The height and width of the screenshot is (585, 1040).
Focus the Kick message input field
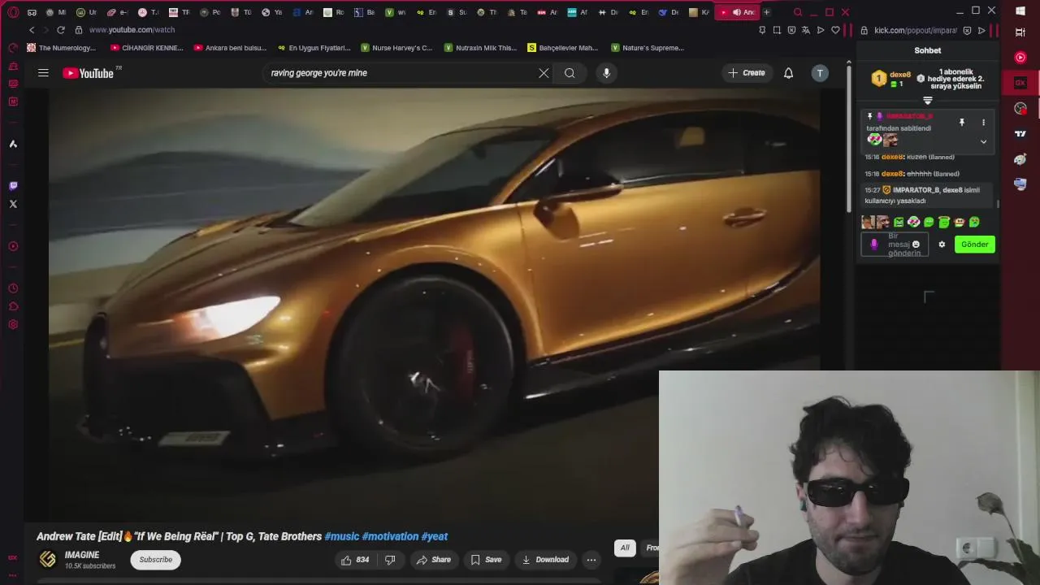(x=895, y=245)
